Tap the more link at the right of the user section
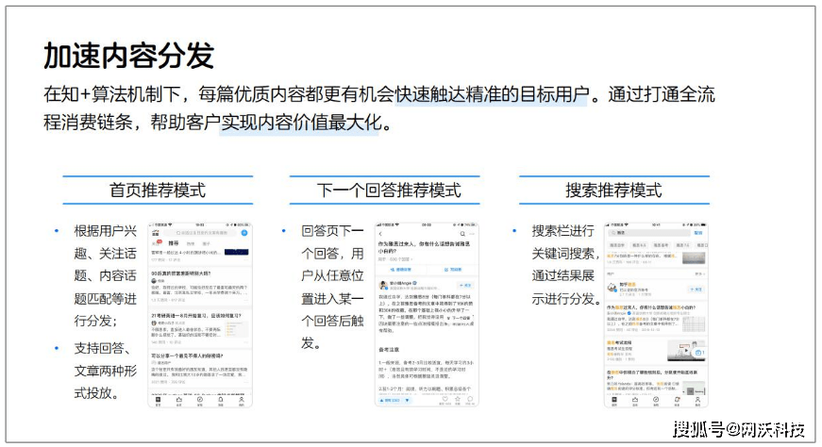The height and width of the screenshot is (447, 822). (x=698, y=273)
